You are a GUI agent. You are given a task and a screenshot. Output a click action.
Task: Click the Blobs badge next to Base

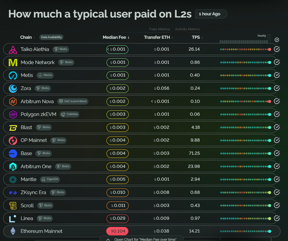(43, 153)
